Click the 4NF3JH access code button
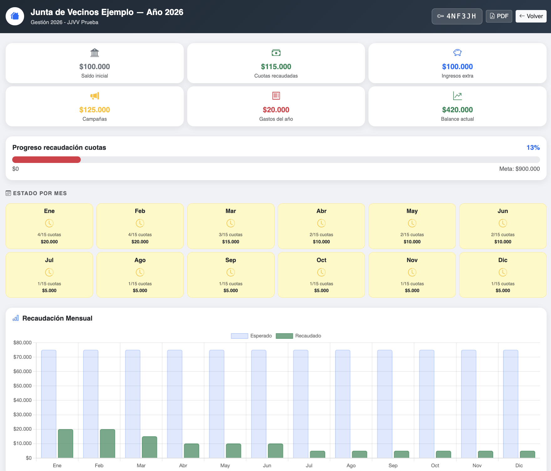The height and width of the screenshot is (471, 551). 457,16
